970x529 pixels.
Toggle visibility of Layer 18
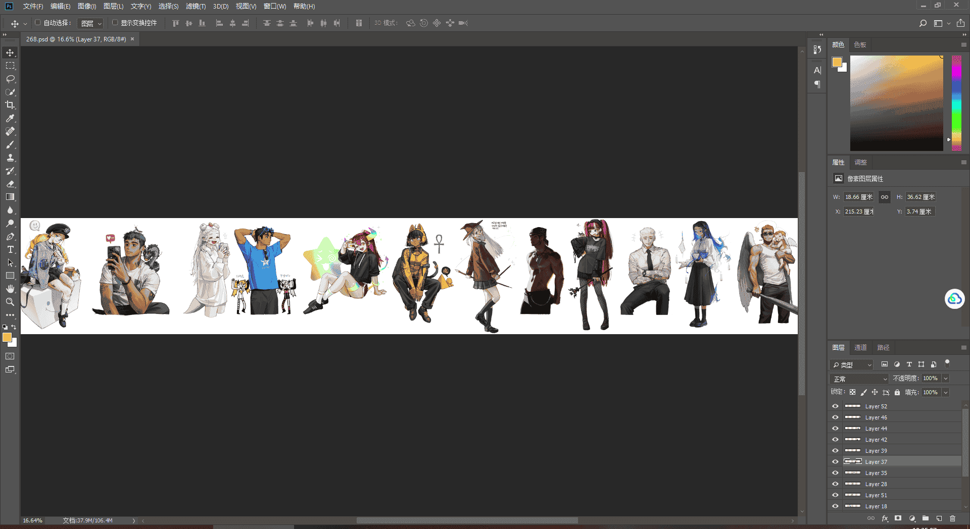click(835, 506)
